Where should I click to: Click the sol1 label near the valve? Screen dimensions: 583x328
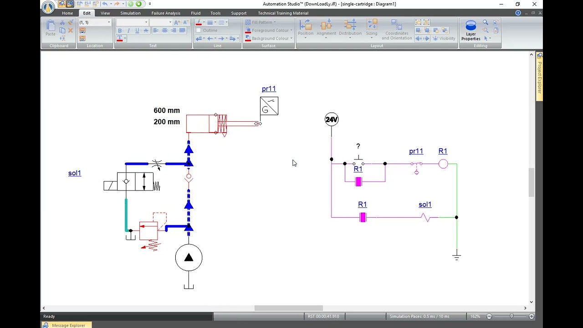tap(75, 173)
